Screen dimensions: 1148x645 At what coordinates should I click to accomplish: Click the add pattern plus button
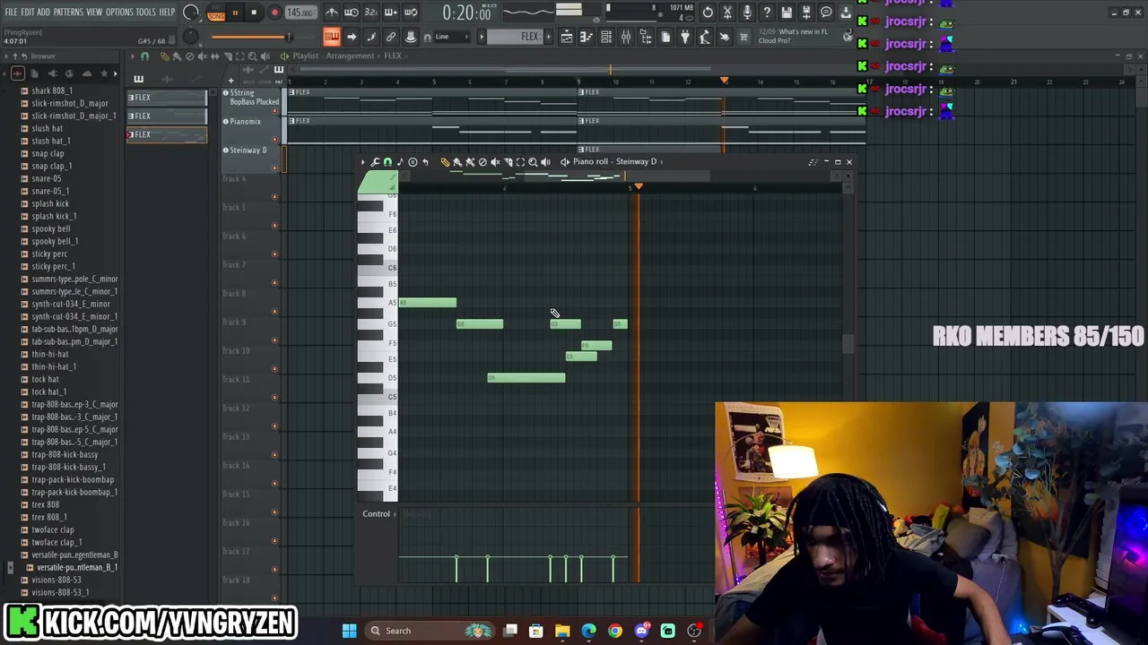[549, 37]
